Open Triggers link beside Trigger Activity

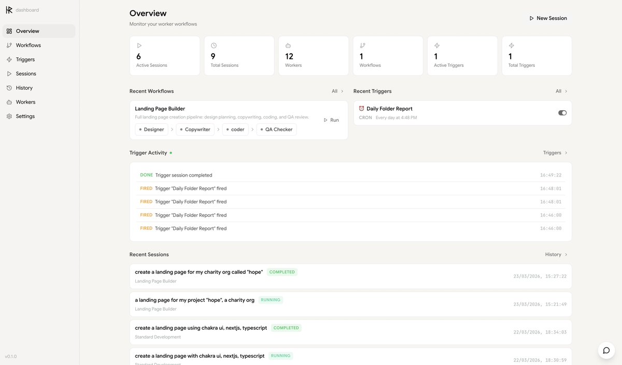[555, 153]
